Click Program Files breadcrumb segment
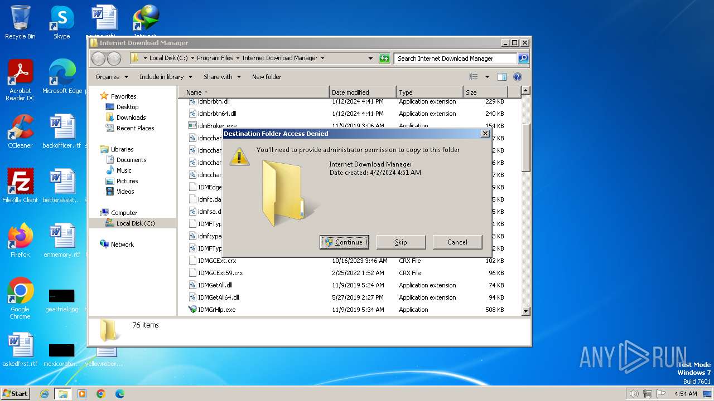Screen dimensions: 714x401 (215, 58)
